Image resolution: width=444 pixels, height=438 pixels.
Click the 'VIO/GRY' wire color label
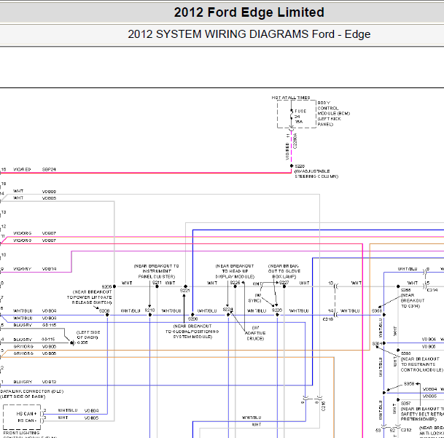point(22,269)
